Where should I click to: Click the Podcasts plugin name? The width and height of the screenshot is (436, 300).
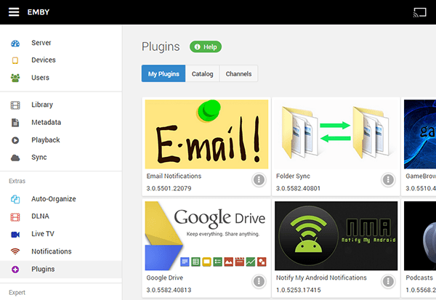419,277
